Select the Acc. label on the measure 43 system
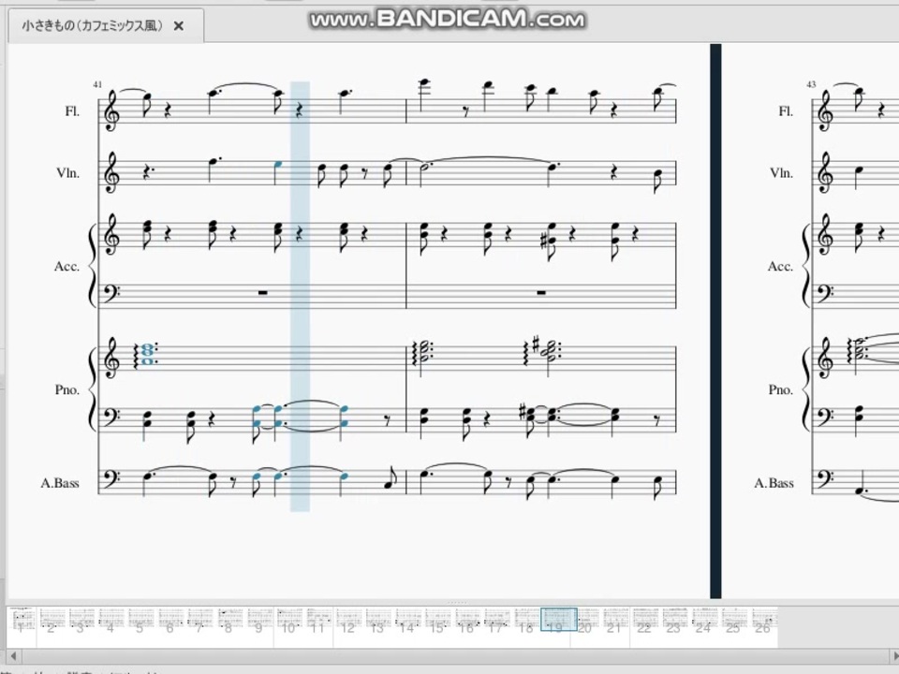This screenshot has width=899, height=674. tap(780, 267)
